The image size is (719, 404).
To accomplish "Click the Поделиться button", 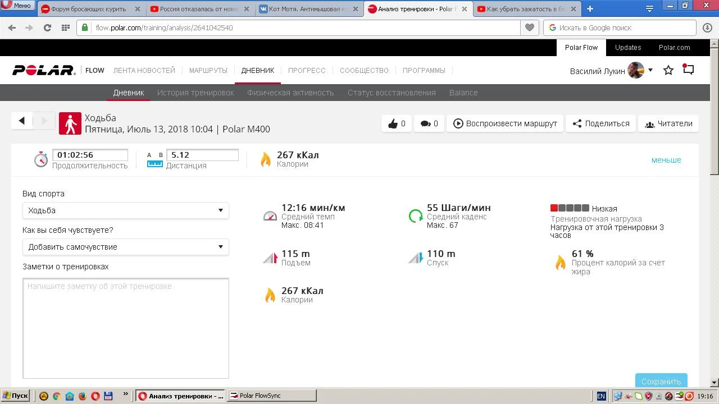I will point(600,123).
